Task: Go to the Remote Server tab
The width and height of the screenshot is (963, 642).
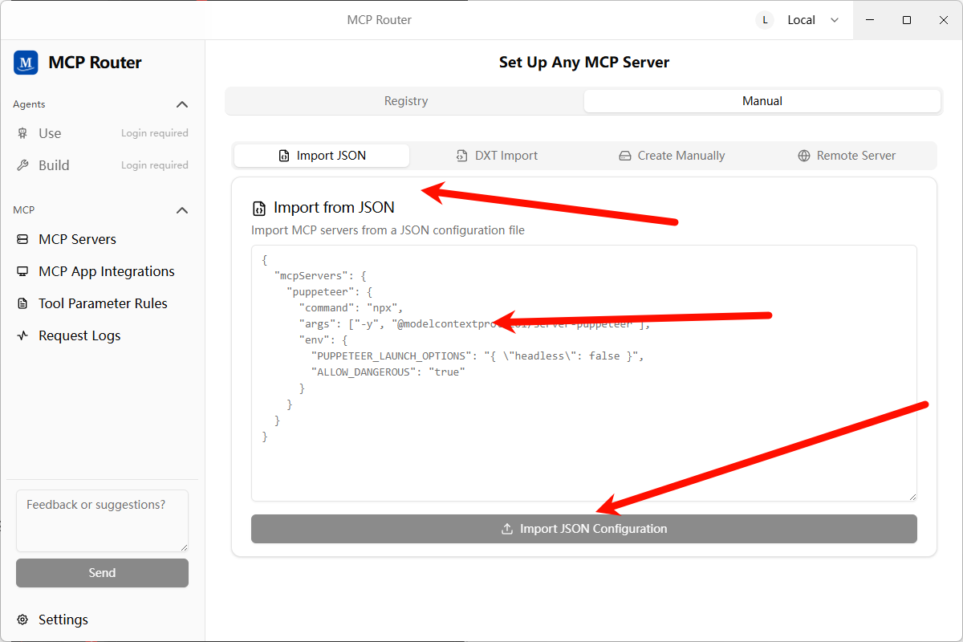Action: coord(847,156)
